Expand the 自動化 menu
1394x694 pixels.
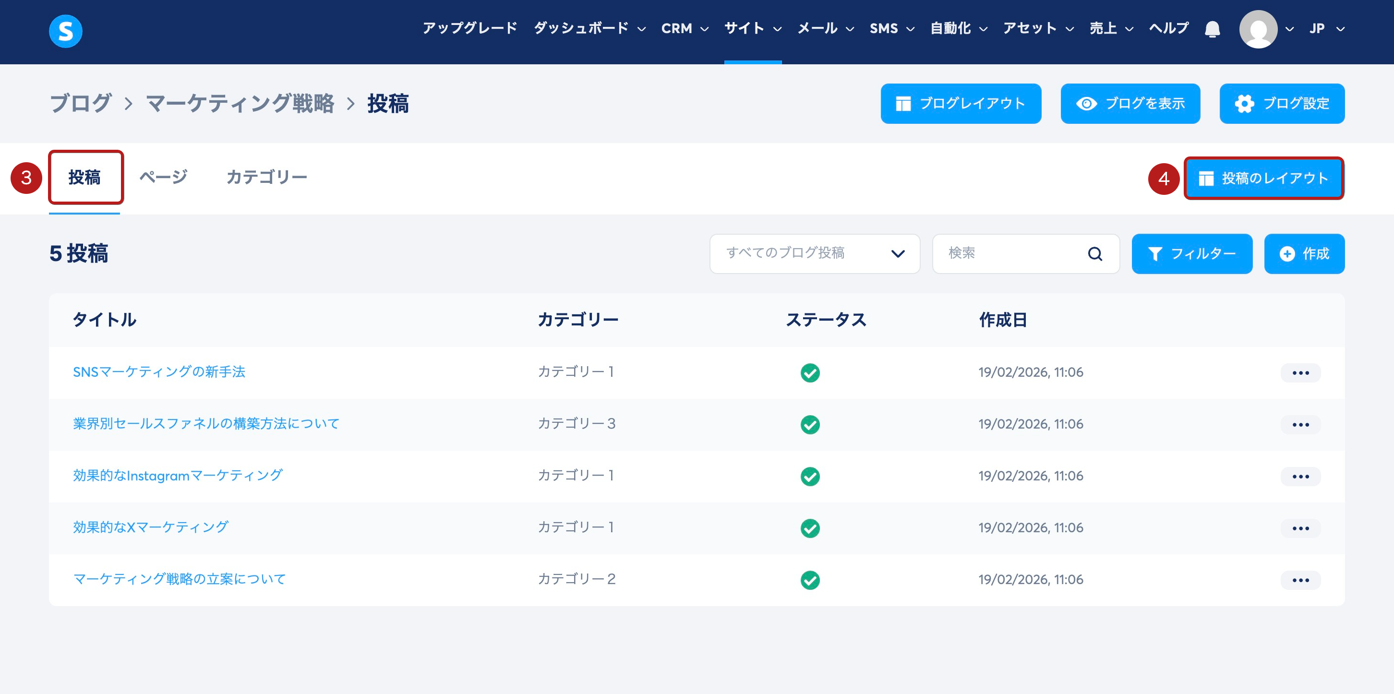pos(958,29)
